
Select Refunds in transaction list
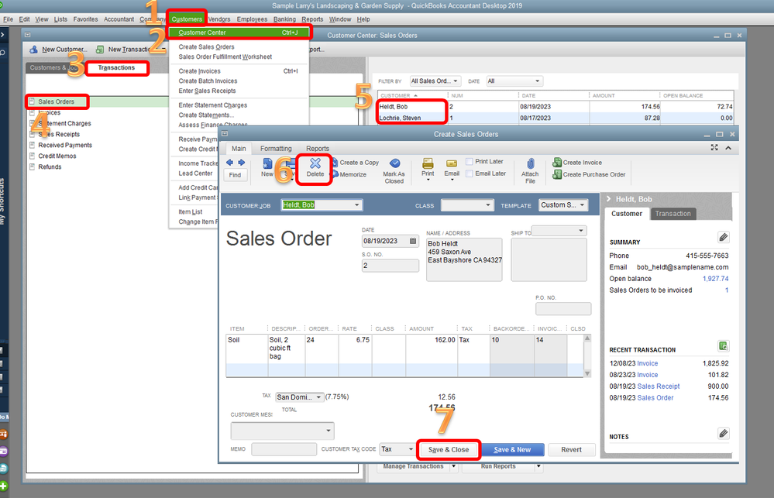[50, 167]
